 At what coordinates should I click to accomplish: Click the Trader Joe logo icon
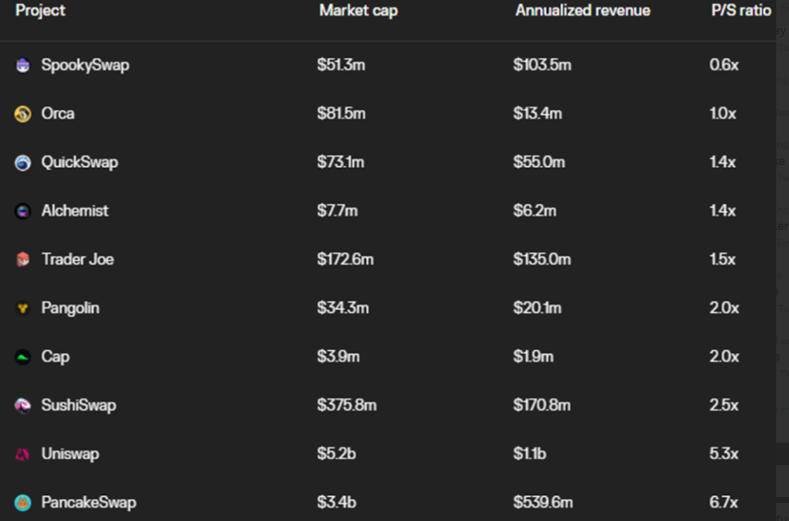click(23, 259)
